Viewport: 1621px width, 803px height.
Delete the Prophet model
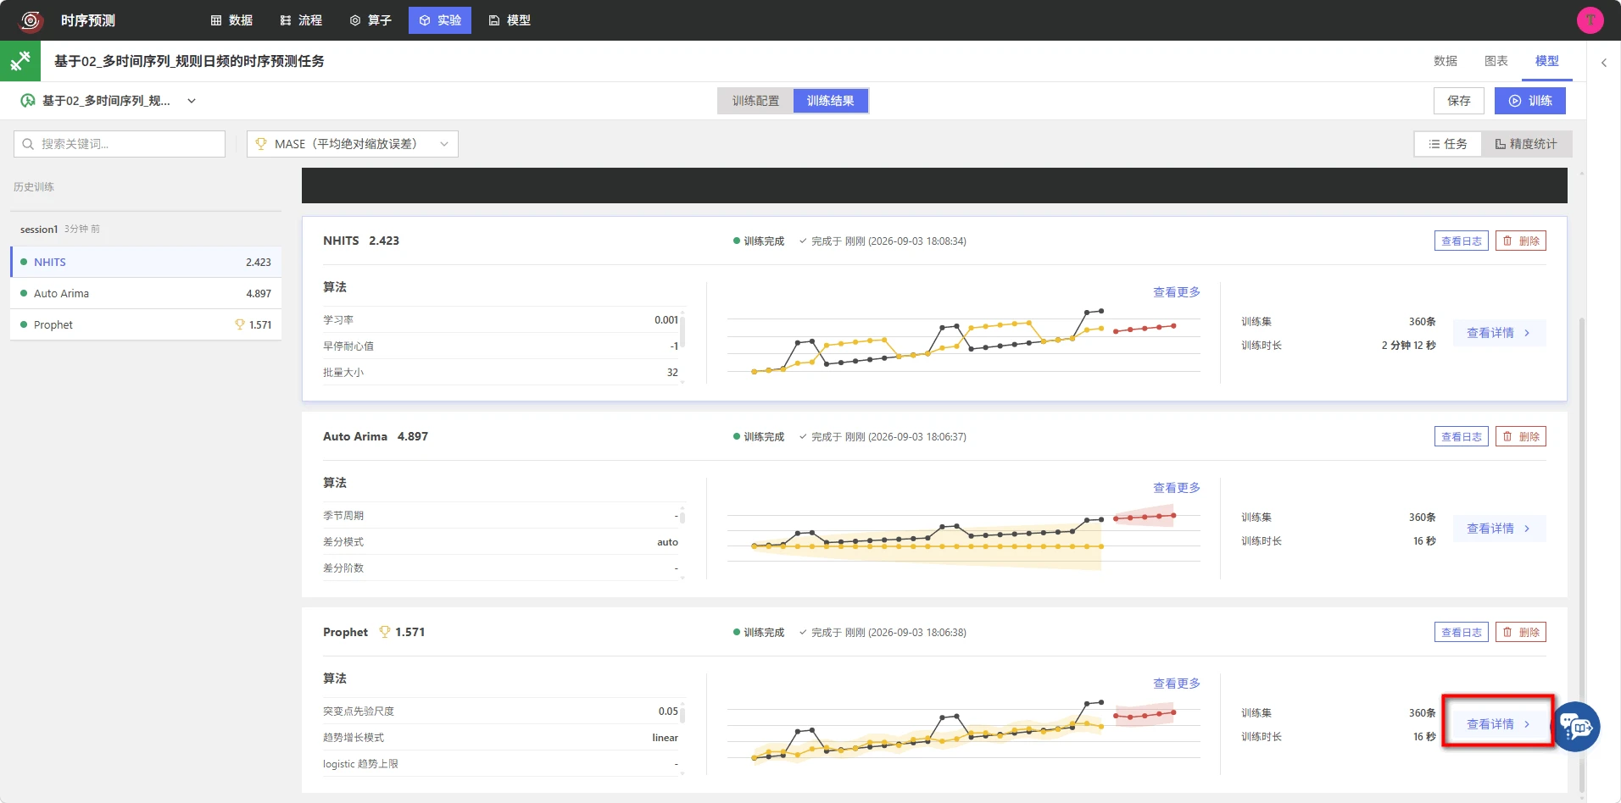click(x=1521, y=632)
